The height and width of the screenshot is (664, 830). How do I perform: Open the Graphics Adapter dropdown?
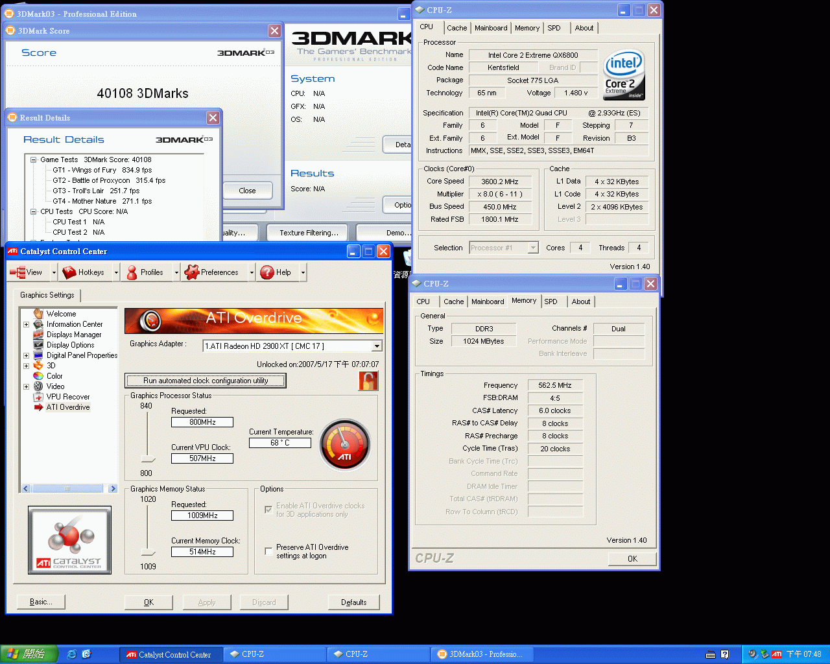[x=377, y=346]
